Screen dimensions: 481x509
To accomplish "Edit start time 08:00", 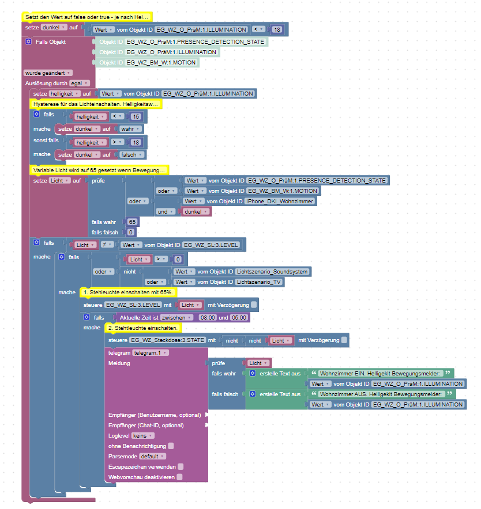I will (208, 317).
